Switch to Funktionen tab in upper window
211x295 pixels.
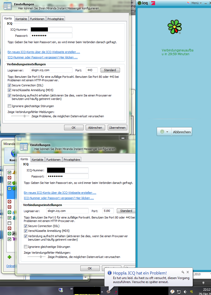37,19
